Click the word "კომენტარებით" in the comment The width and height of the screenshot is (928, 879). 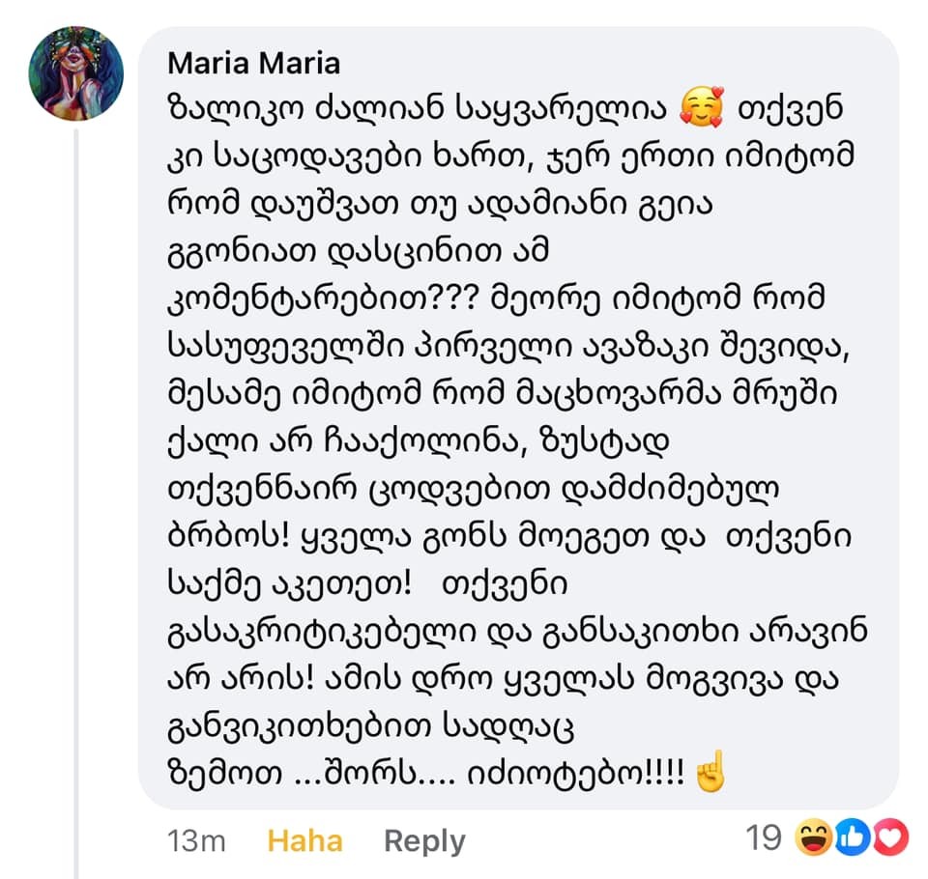coord(298,300)
